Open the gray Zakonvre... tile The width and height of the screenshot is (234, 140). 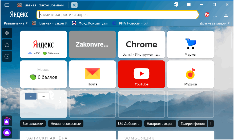point(92,44)
